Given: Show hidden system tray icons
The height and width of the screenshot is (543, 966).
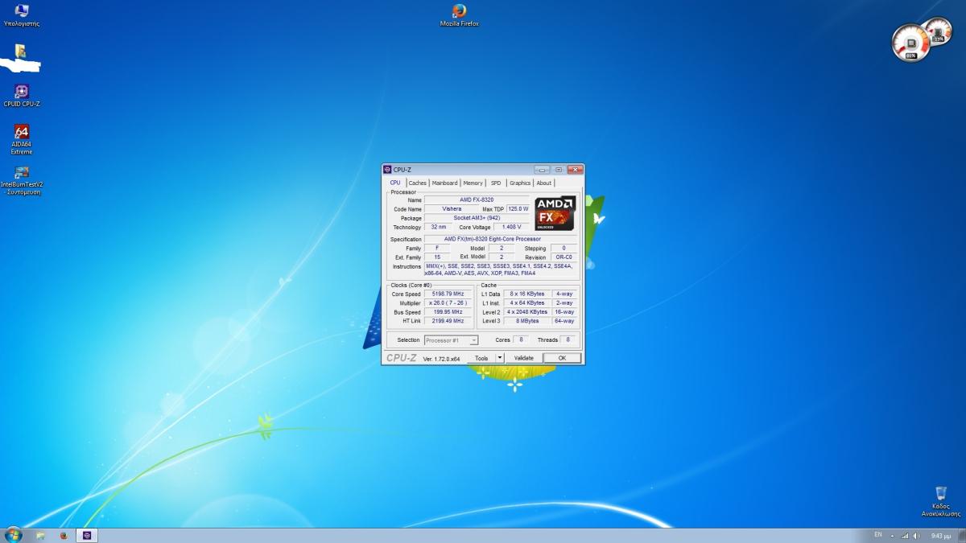Looking at the screenshot, I should pos(892,535).
